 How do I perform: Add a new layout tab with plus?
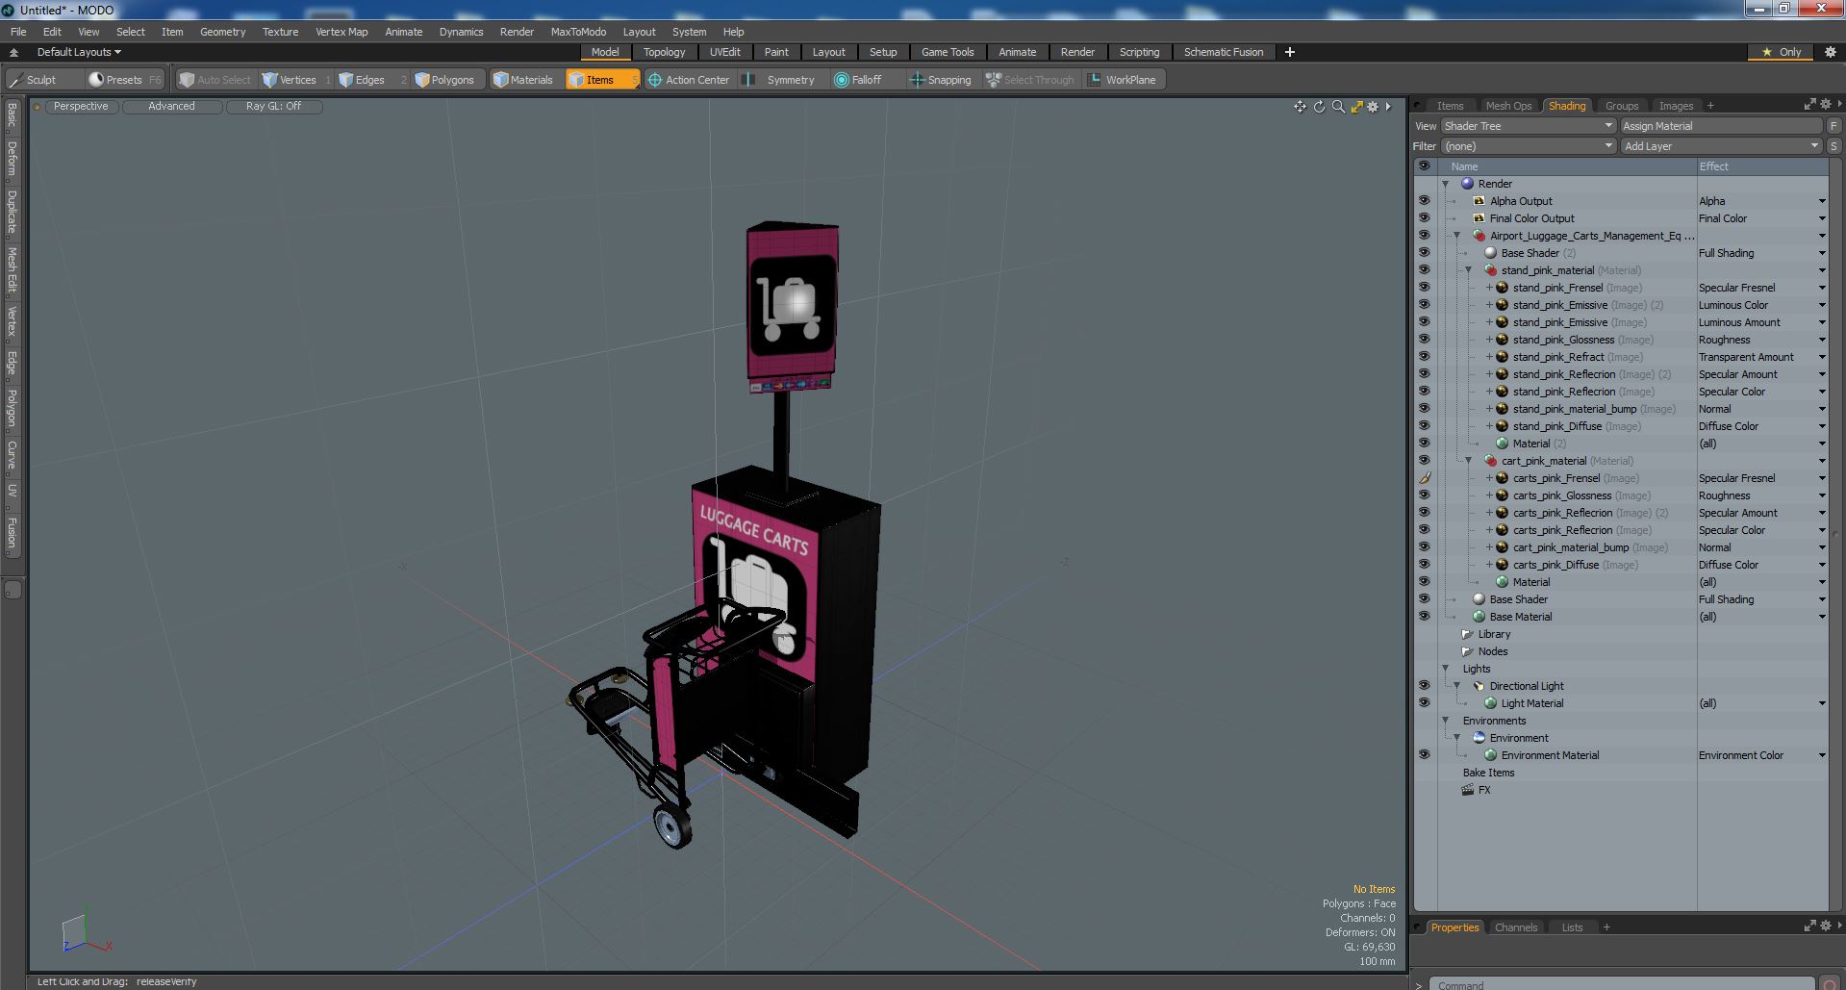1290,52
